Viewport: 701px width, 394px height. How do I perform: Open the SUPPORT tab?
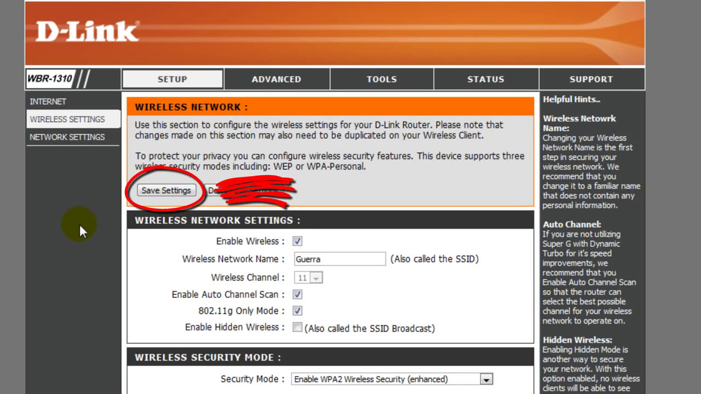tap(591, 79)
